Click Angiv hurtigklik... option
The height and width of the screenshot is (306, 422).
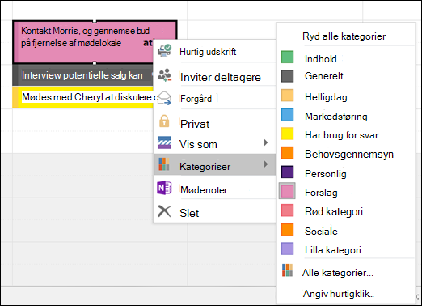click(339, 293)
